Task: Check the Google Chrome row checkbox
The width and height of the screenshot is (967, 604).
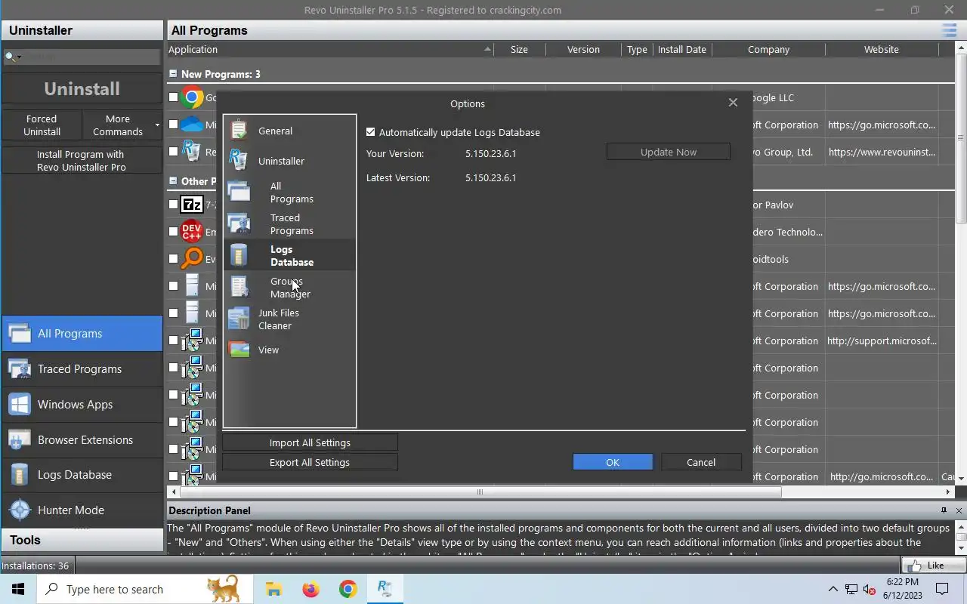Action: (174, 97)
